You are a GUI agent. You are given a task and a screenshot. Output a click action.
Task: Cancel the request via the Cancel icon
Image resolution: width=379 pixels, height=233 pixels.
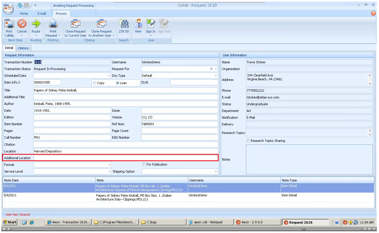[x=22, y=24]
